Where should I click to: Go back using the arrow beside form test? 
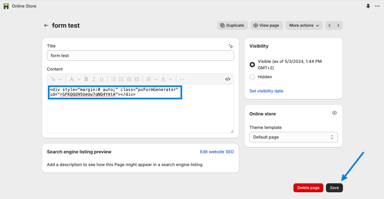pyautogui.click(x=46, y=26)
